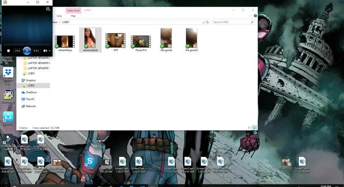Refresh the LOBO folder view
This screenshot has height=187, width=344.
[207, 22]
